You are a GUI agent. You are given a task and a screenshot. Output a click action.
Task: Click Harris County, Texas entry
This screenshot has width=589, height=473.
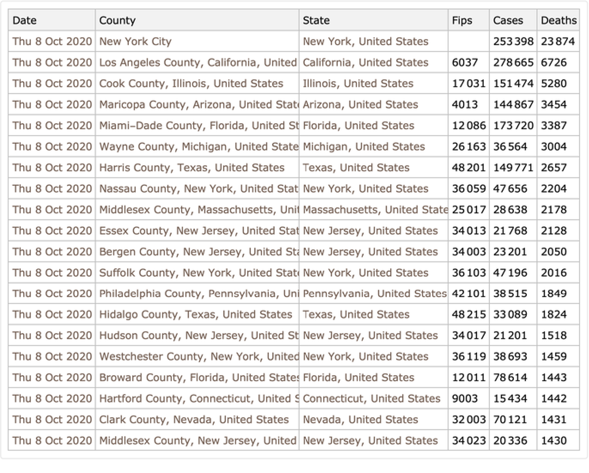tap(191, 167)
